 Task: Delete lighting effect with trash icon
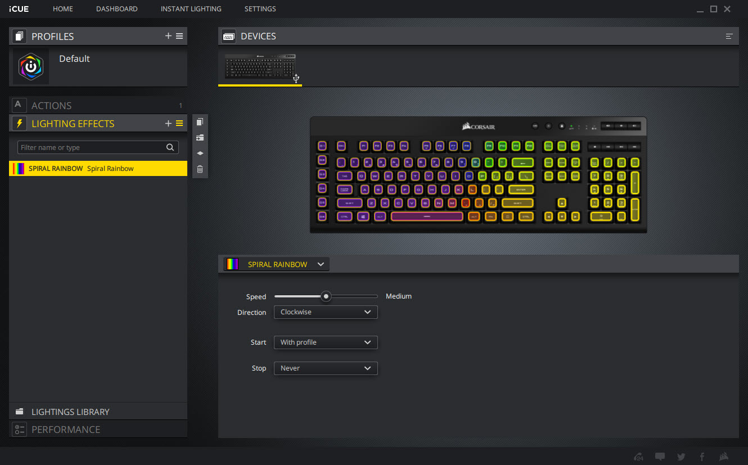[x=200, y=169]
